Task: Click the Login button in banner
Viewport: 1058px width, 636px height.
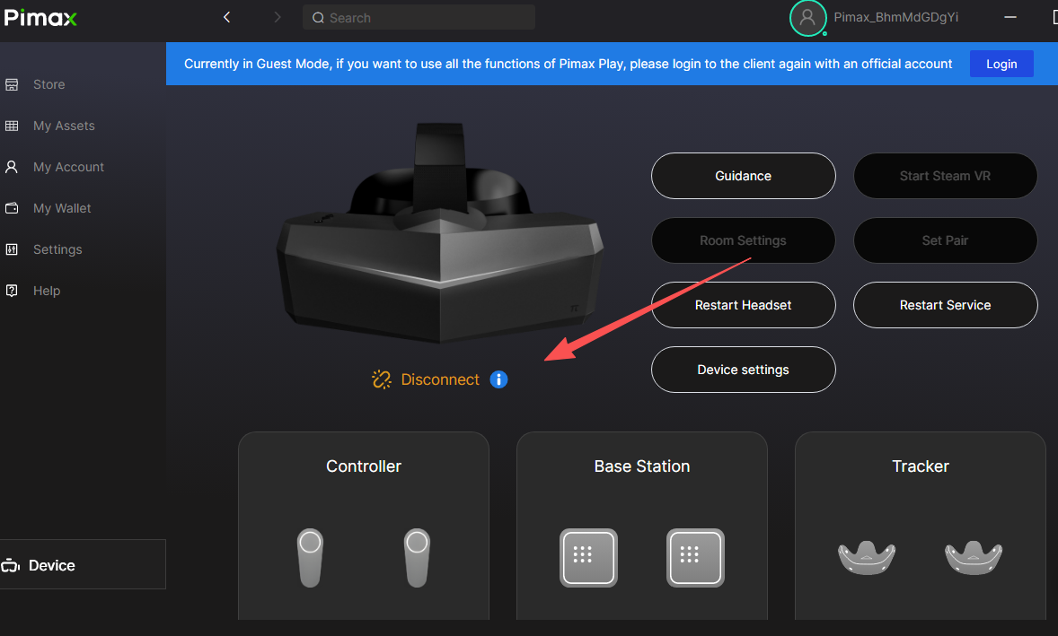Action: 1001,64
